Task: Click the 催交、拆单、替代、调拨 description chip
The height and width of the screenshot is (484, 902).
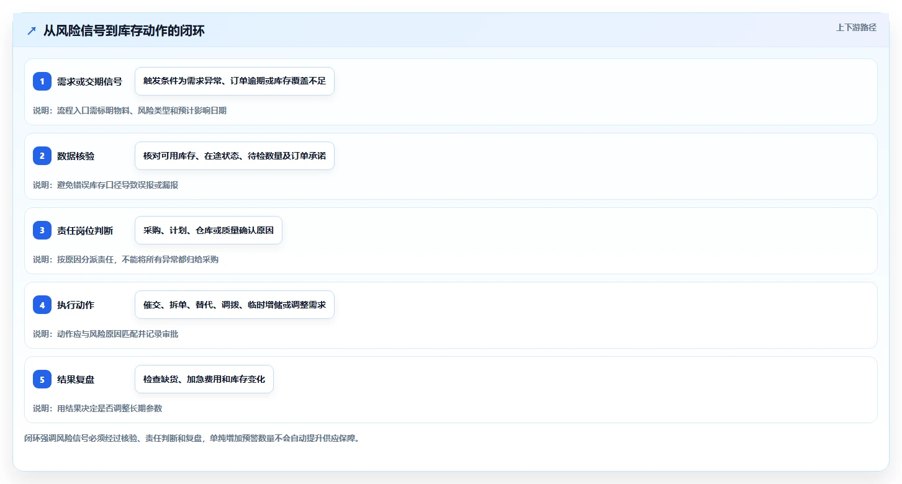Action: coord(235,305)
